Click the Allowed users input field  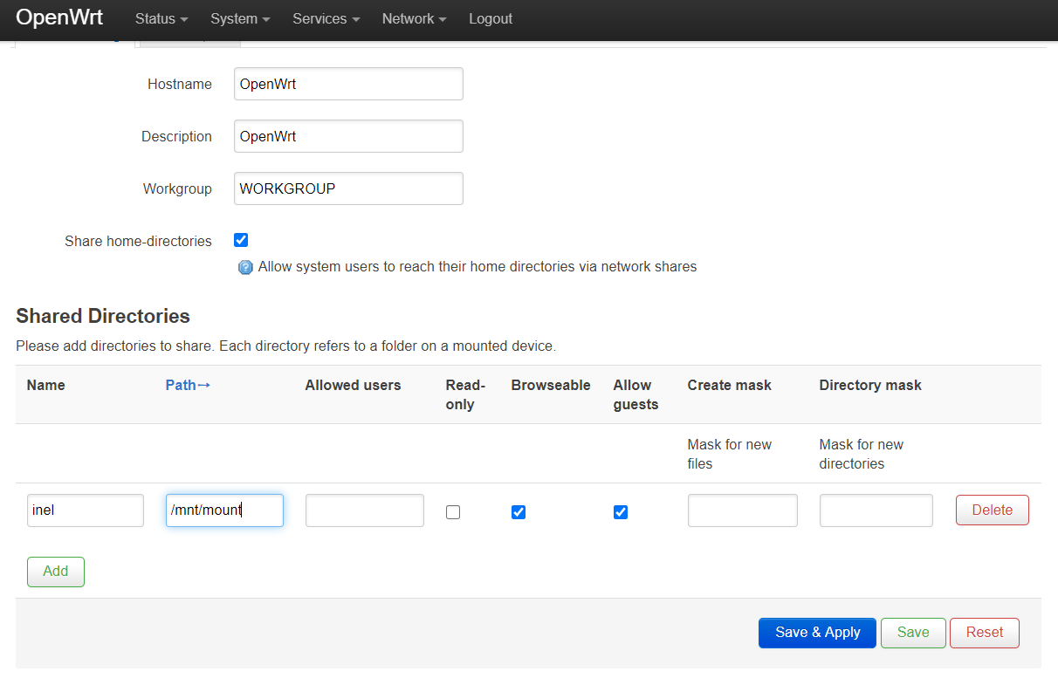pyautogui.click(x=364, y=510)
